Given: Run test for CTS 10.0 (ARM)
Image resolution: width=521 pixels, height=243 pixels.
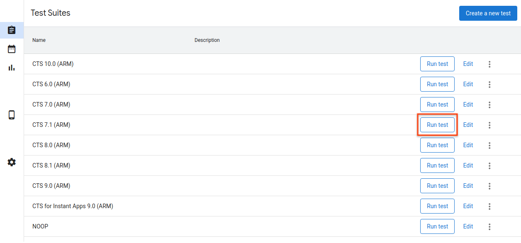Looking at the screenshot, I should click(437, 64).
